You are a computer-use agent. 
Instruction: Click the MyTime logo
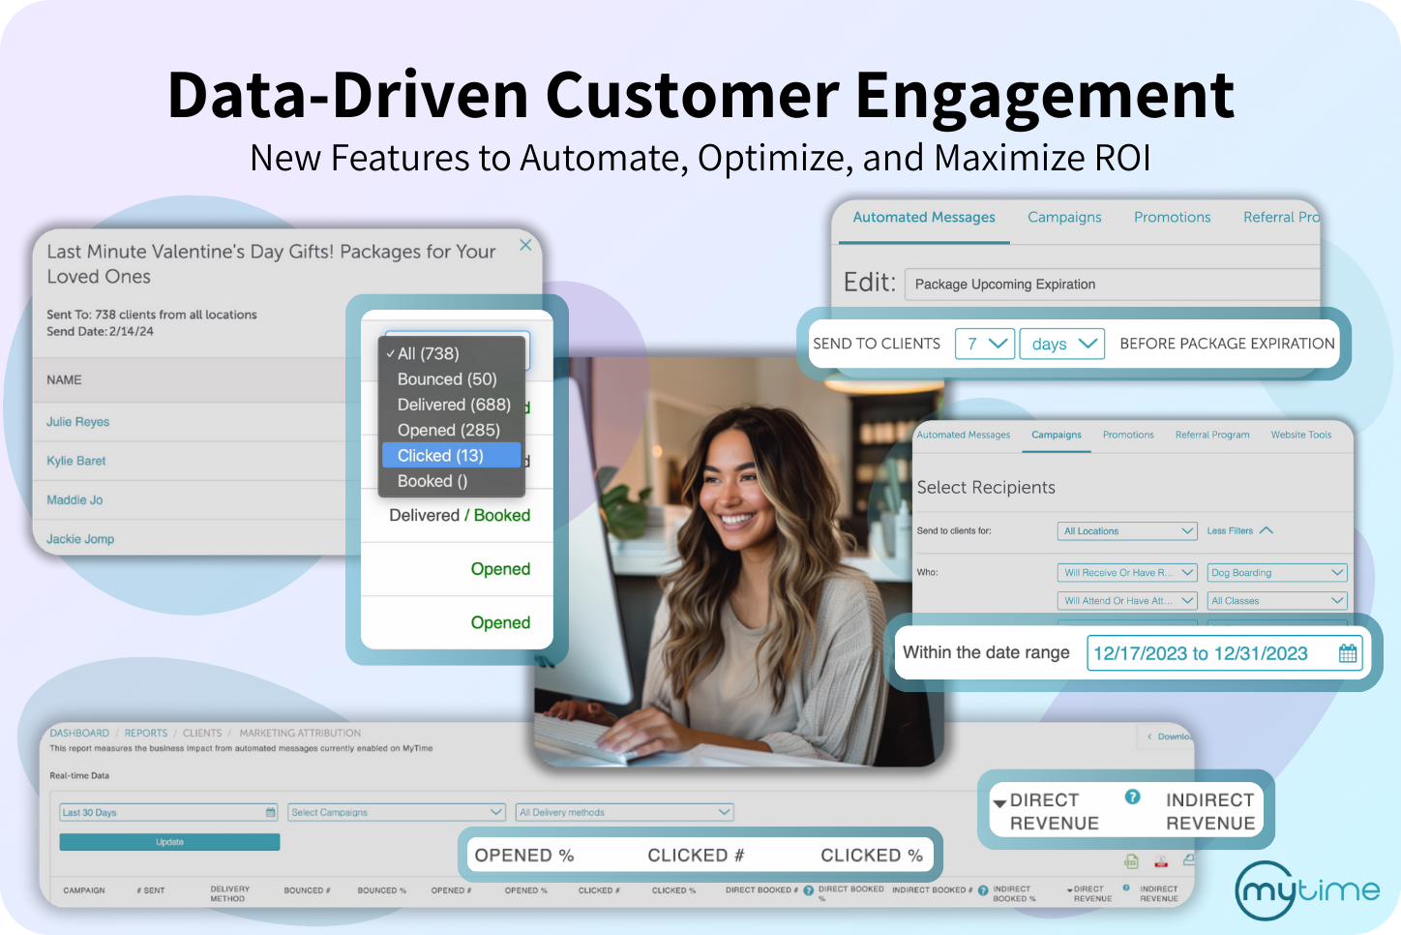(1307, 890)
